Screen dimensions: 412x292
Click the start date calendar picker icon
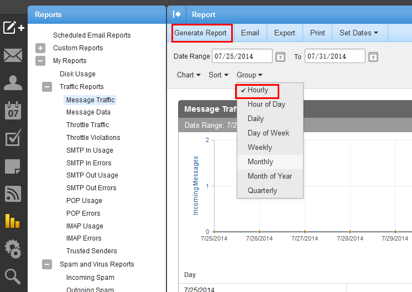coord(280,56)
